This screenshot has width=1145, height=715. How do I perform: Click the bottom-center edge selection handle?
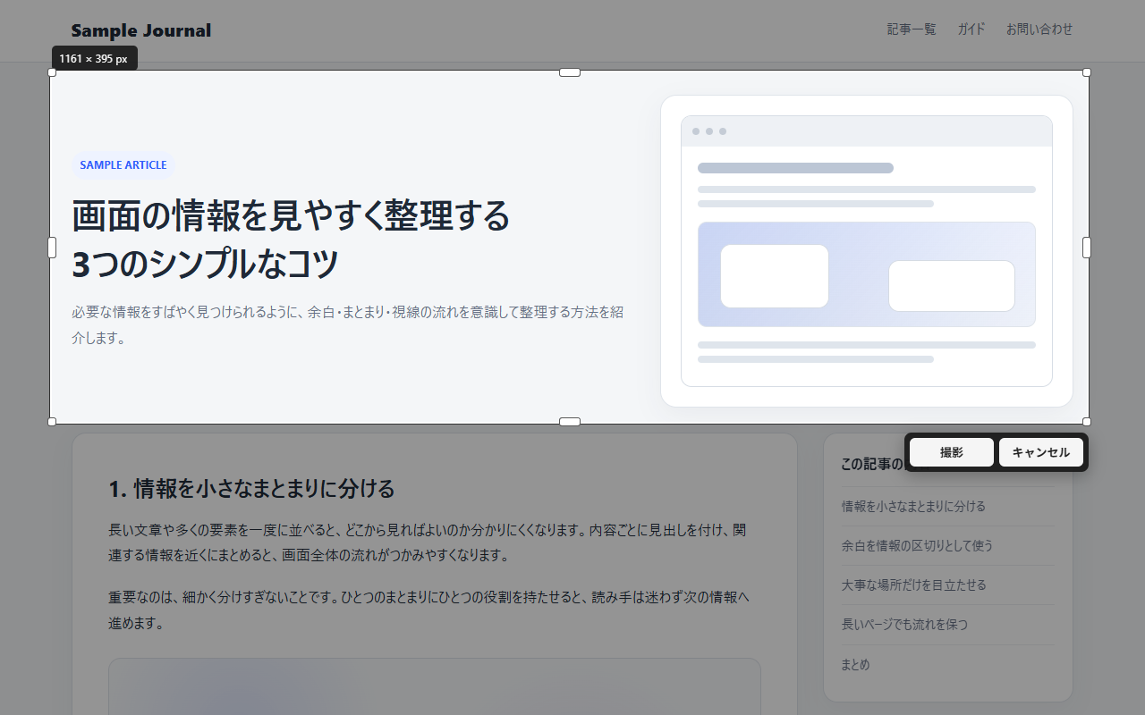(570, 422)
